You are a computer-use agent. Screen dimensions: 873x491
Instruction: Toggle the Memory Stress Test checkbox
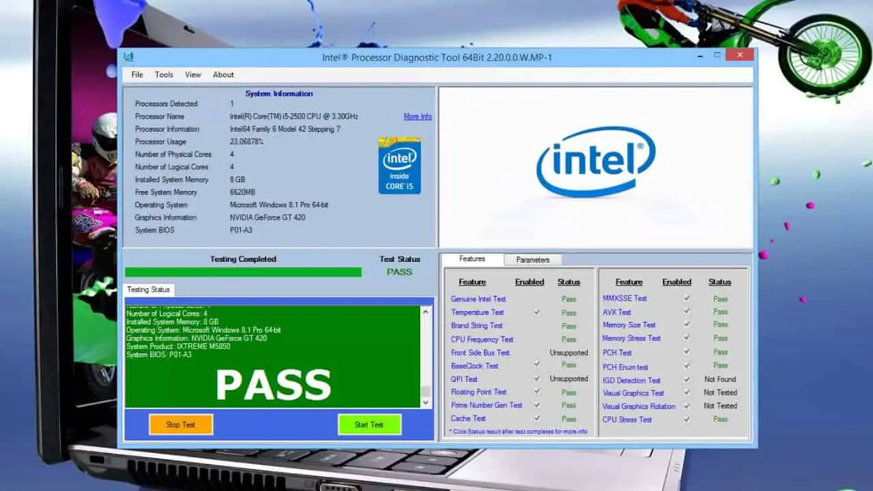click(687, 338)
